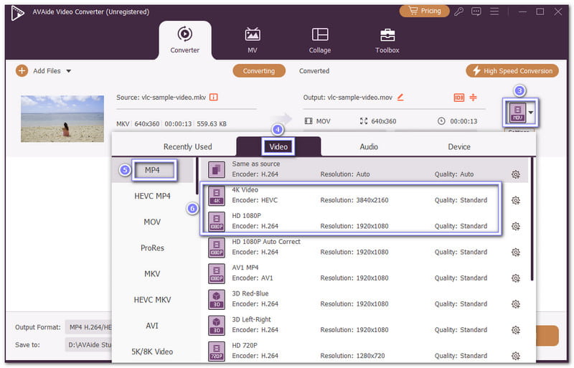Open the MOV output format selector
The width and height of the screenshot is (574, 368).
[x=521, y=113]
